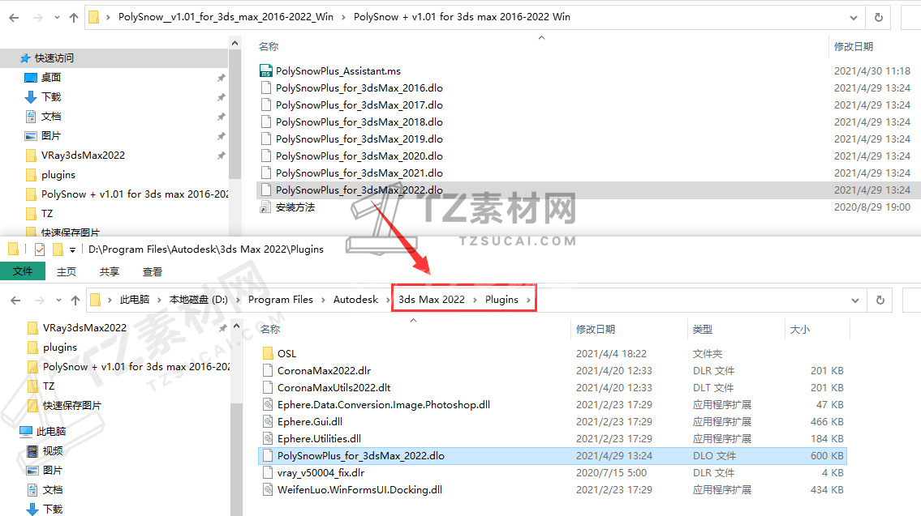Image resolution: width=921 pixels, height=516 pixels.
Task: Open 图片 in top window quick access
Action: (51, 135)
